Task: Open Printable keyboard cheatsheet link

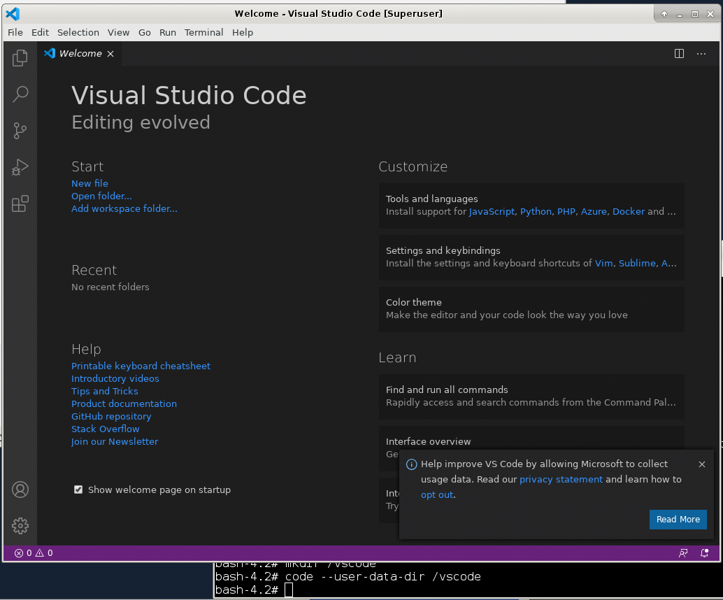Action: (x=141, y=366)
